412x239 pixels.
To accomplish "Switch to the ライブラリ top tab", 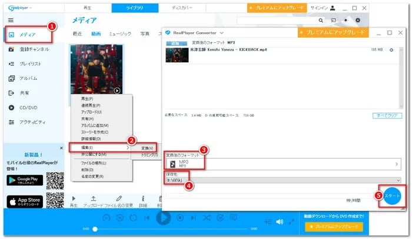I will (135, 8).
